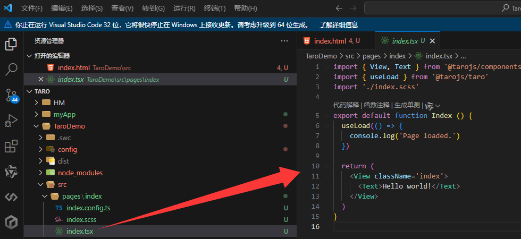Click line number 16 in the gutter
The image size is (521, 239).
click(x=315, y=226)
